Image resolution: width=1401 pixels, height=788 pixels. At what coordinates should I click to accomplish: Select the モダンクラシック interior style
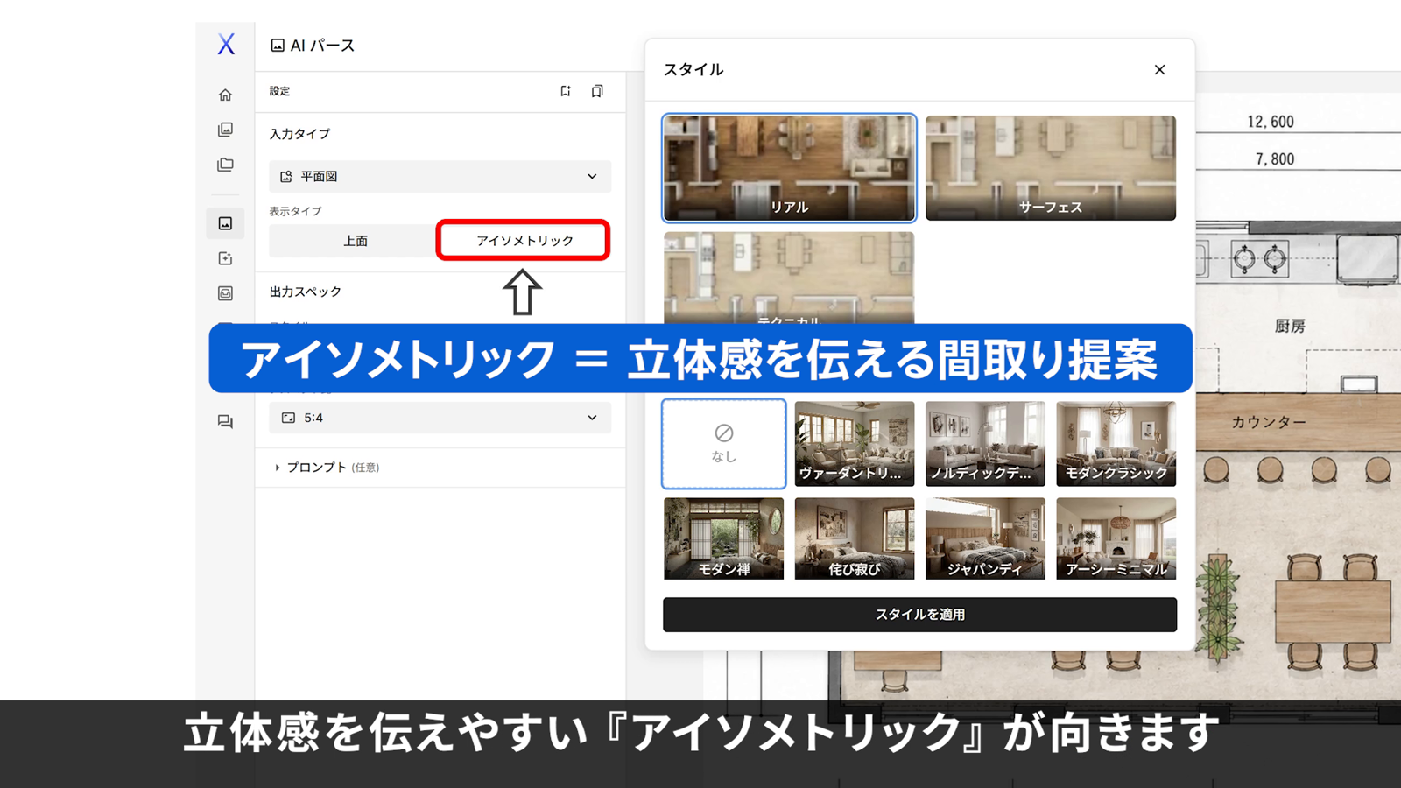pyautogui.click(x=1116, y=444)
